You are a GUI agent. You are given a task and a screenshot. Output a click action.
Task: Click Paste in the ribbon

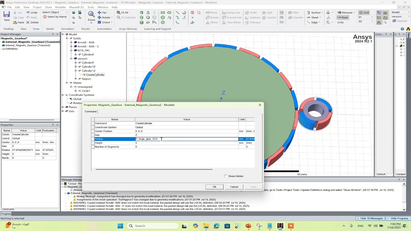click(19, 22)
